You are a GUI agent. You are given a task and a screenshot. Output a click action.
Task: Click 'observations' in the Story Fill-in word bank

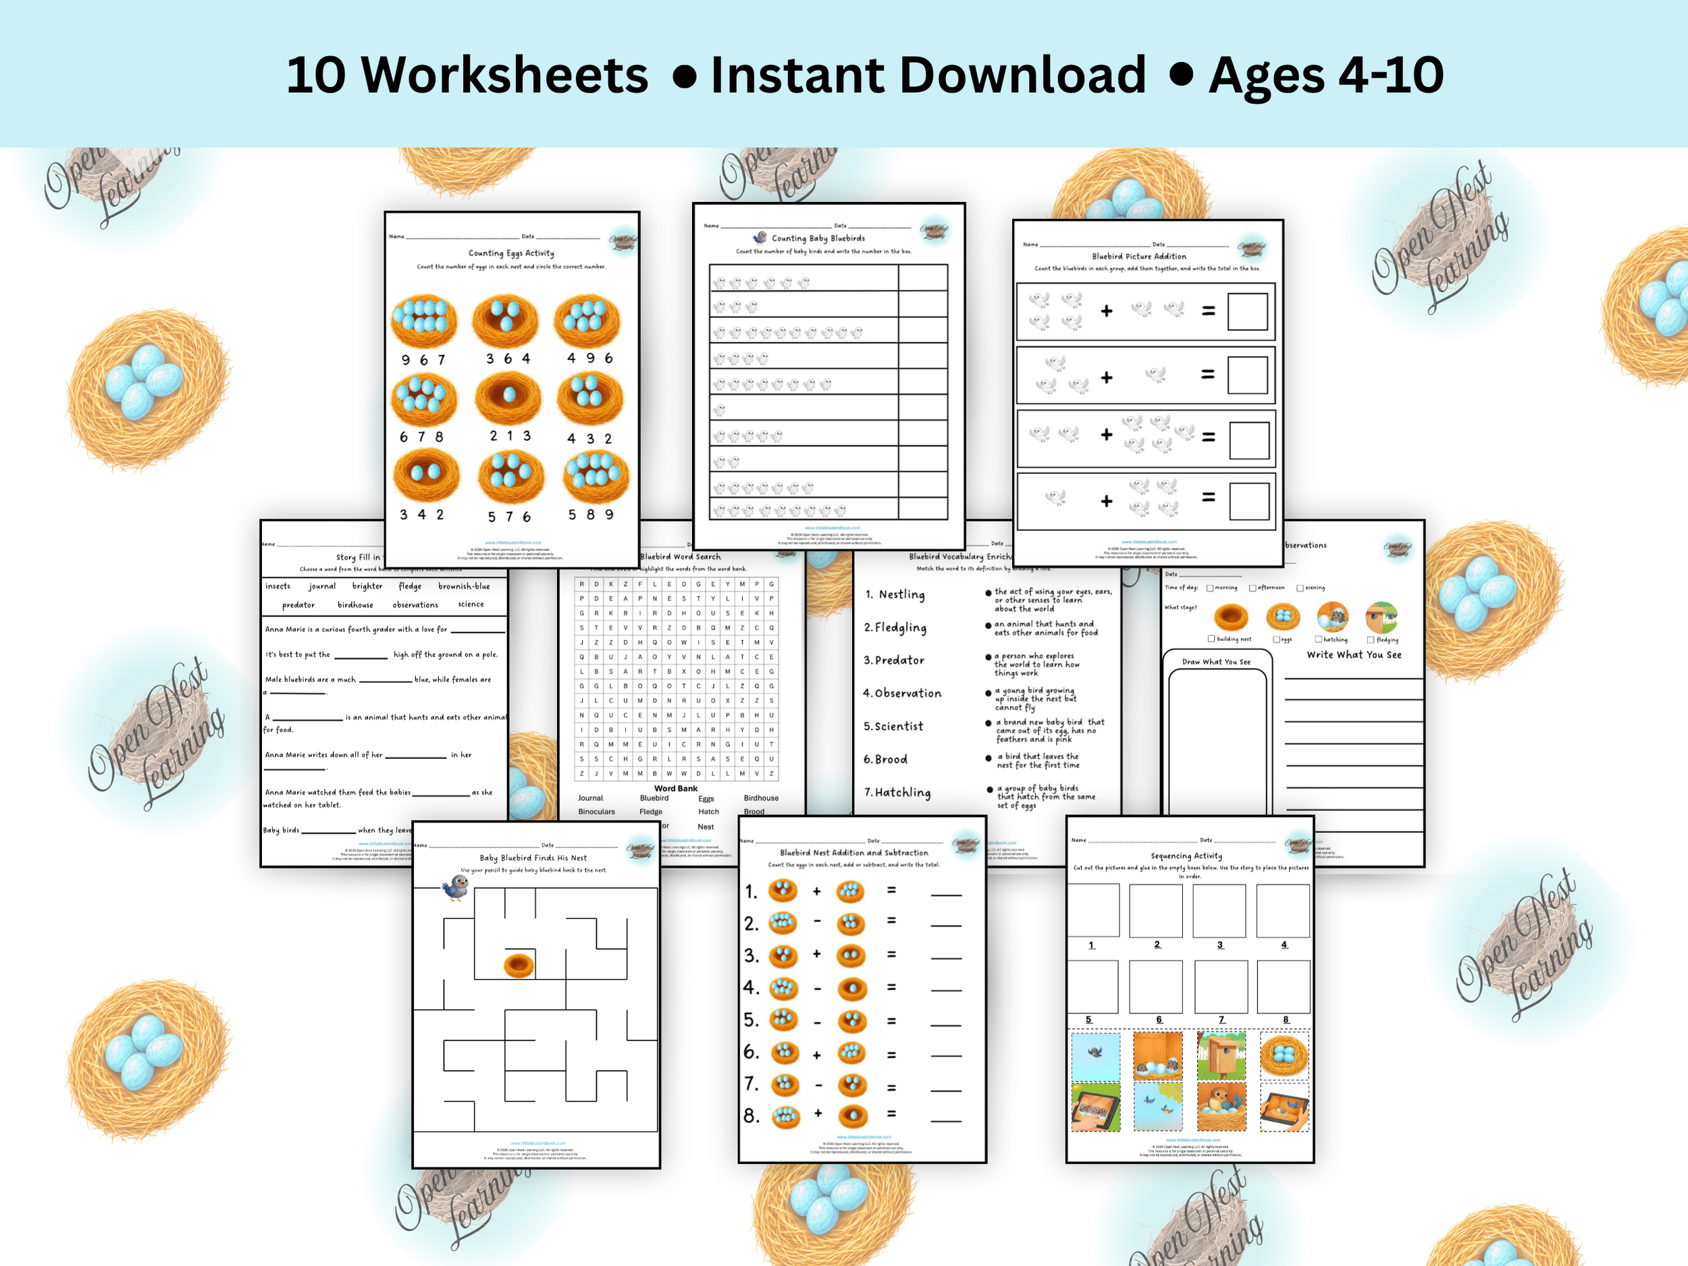[415, 604]
